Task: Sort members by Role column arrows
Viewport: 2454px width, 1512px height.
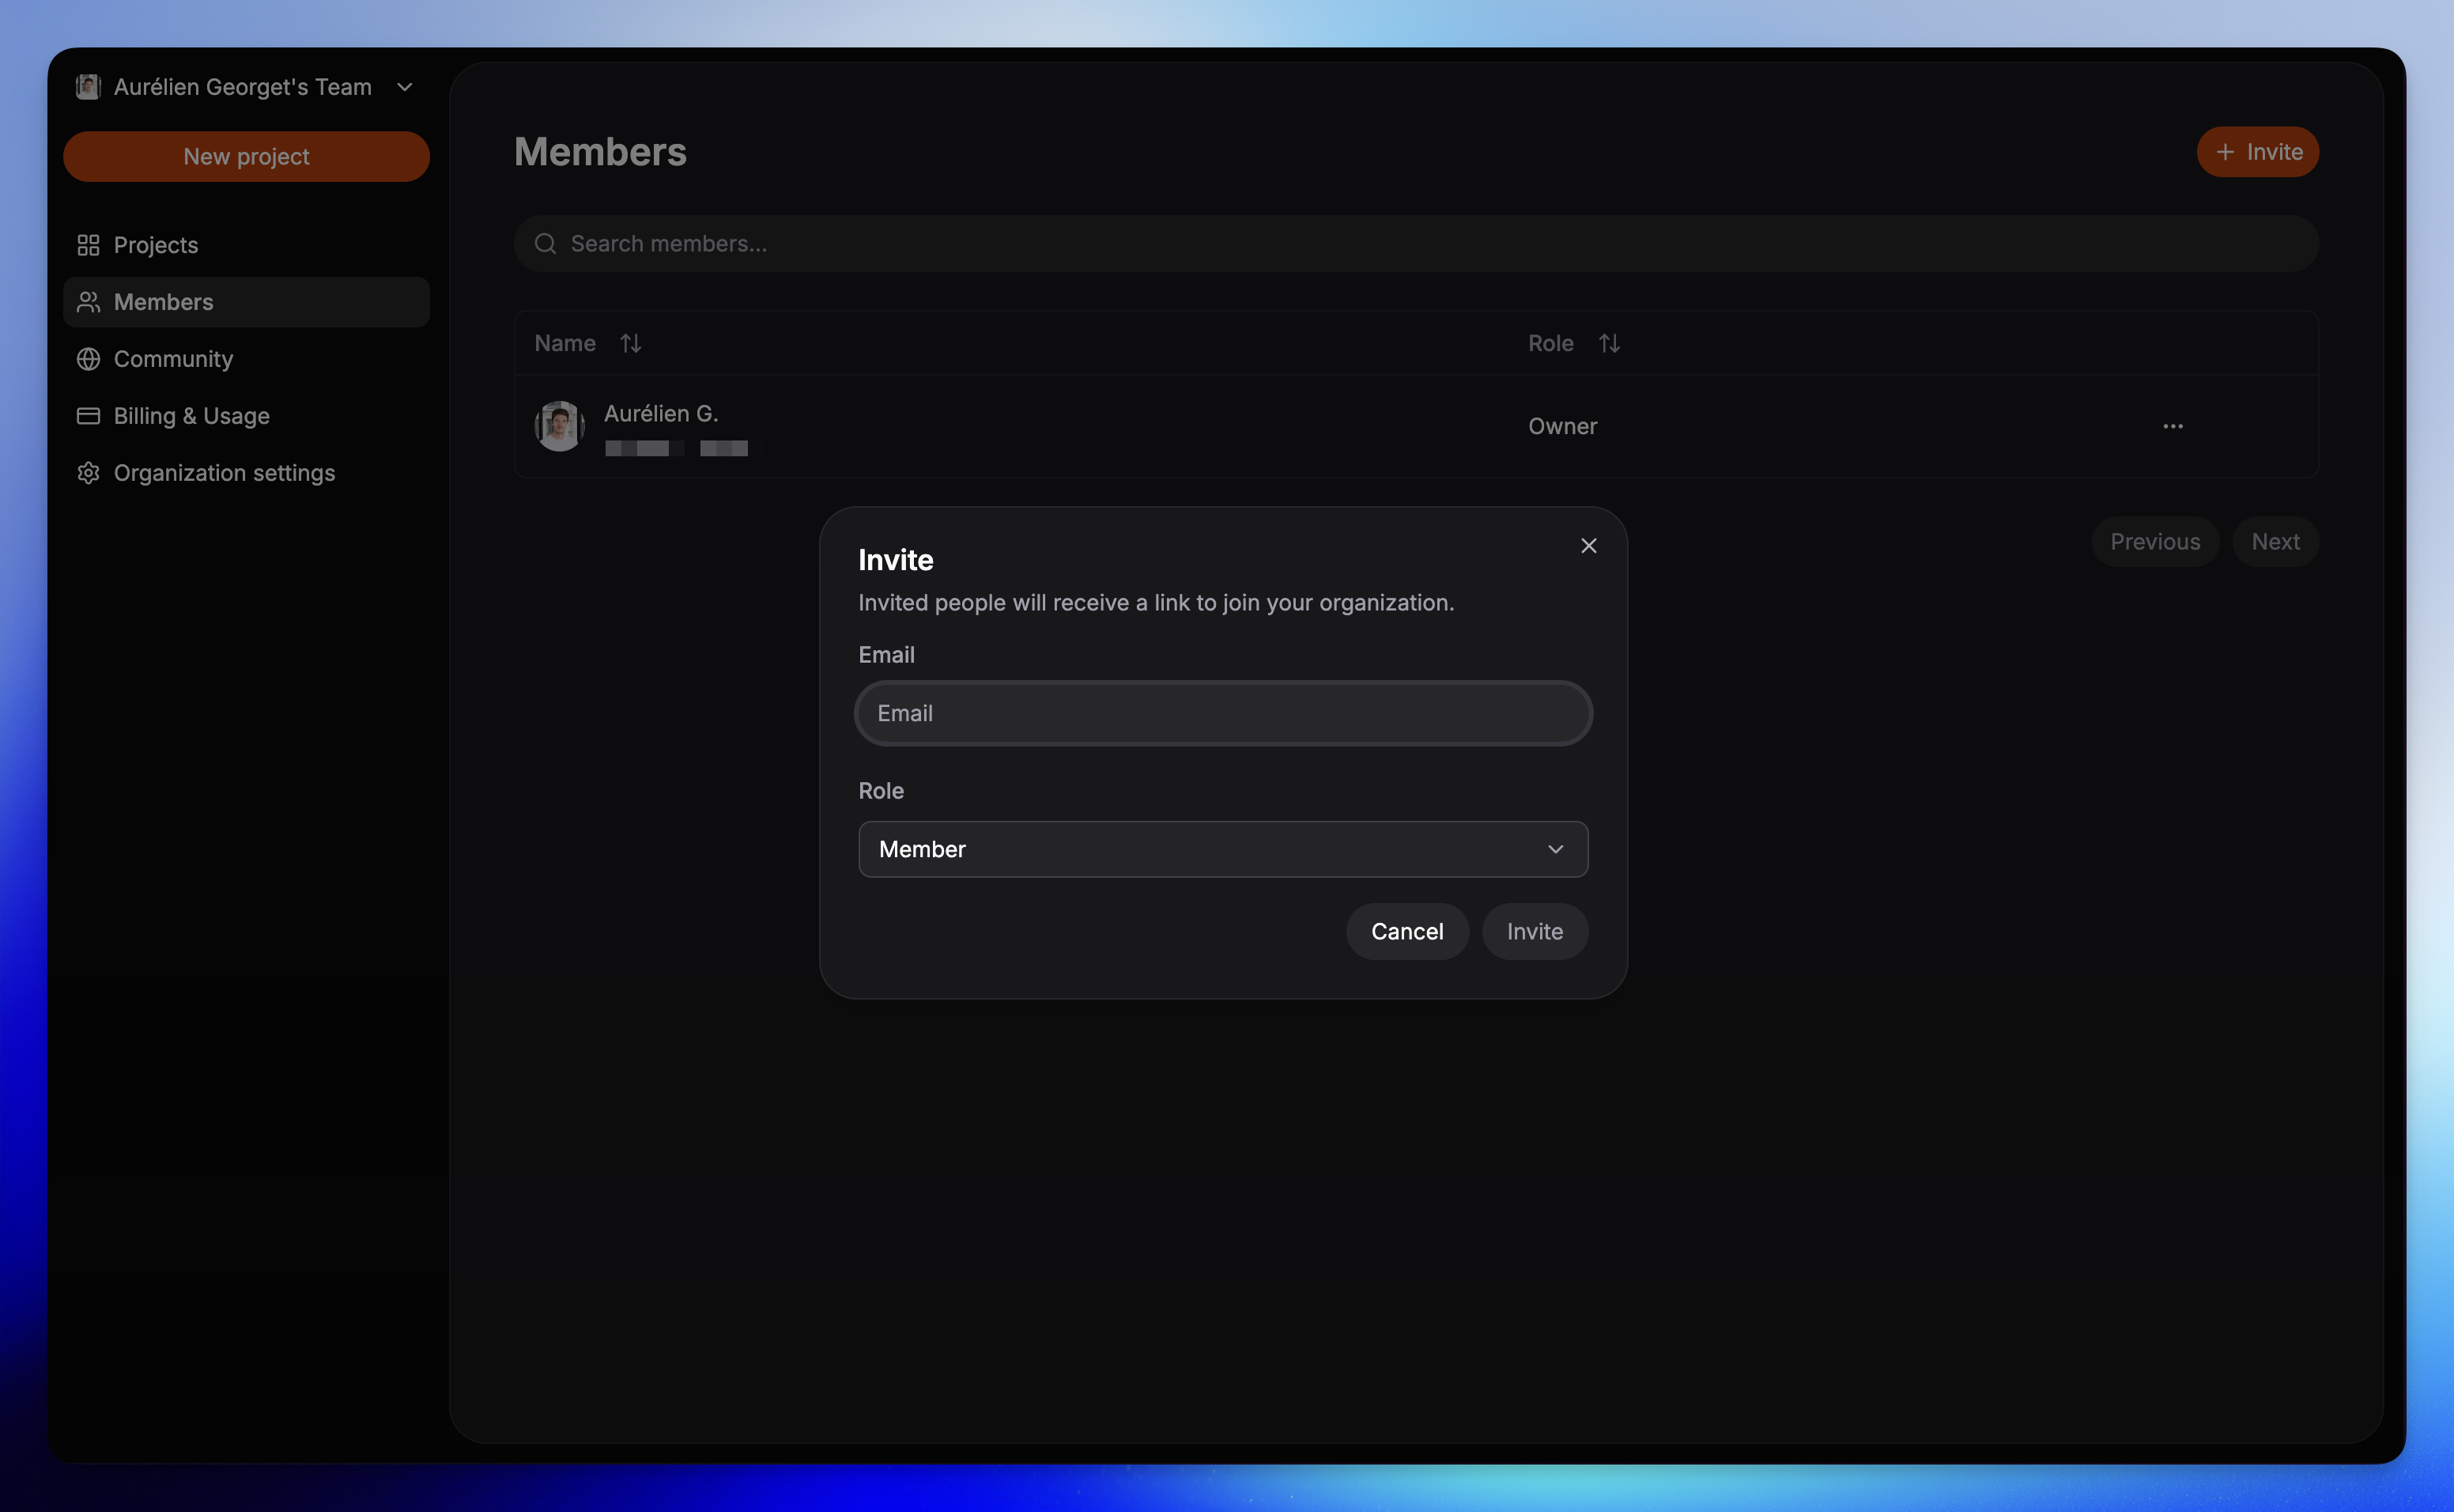Action: (1608, 343)
